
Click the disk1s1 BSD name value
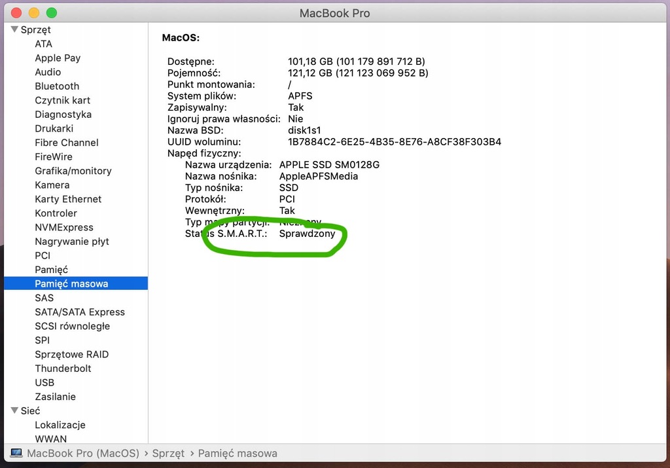tap(304, 130)
